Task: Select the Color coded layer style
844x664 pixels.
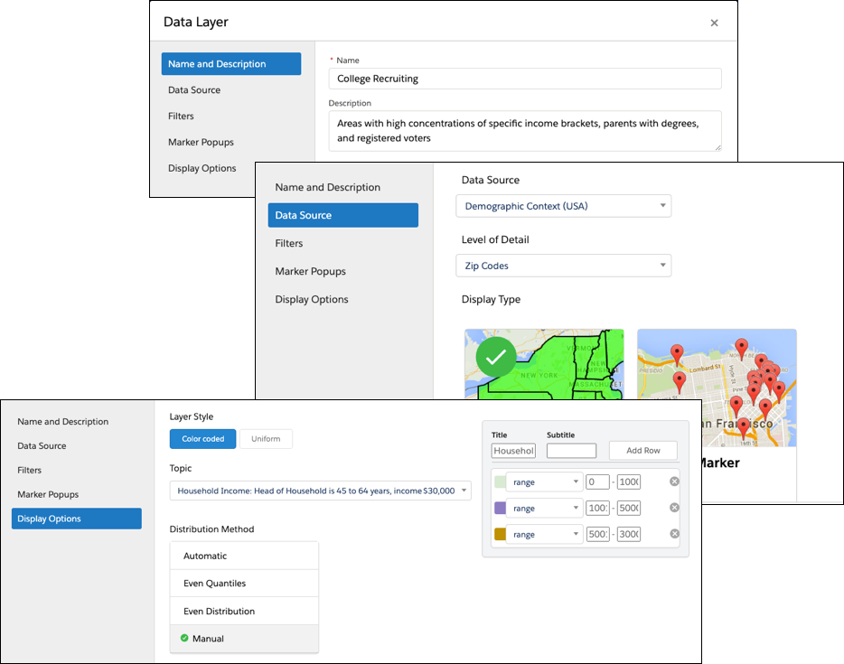Action: (x=202, y=438)
